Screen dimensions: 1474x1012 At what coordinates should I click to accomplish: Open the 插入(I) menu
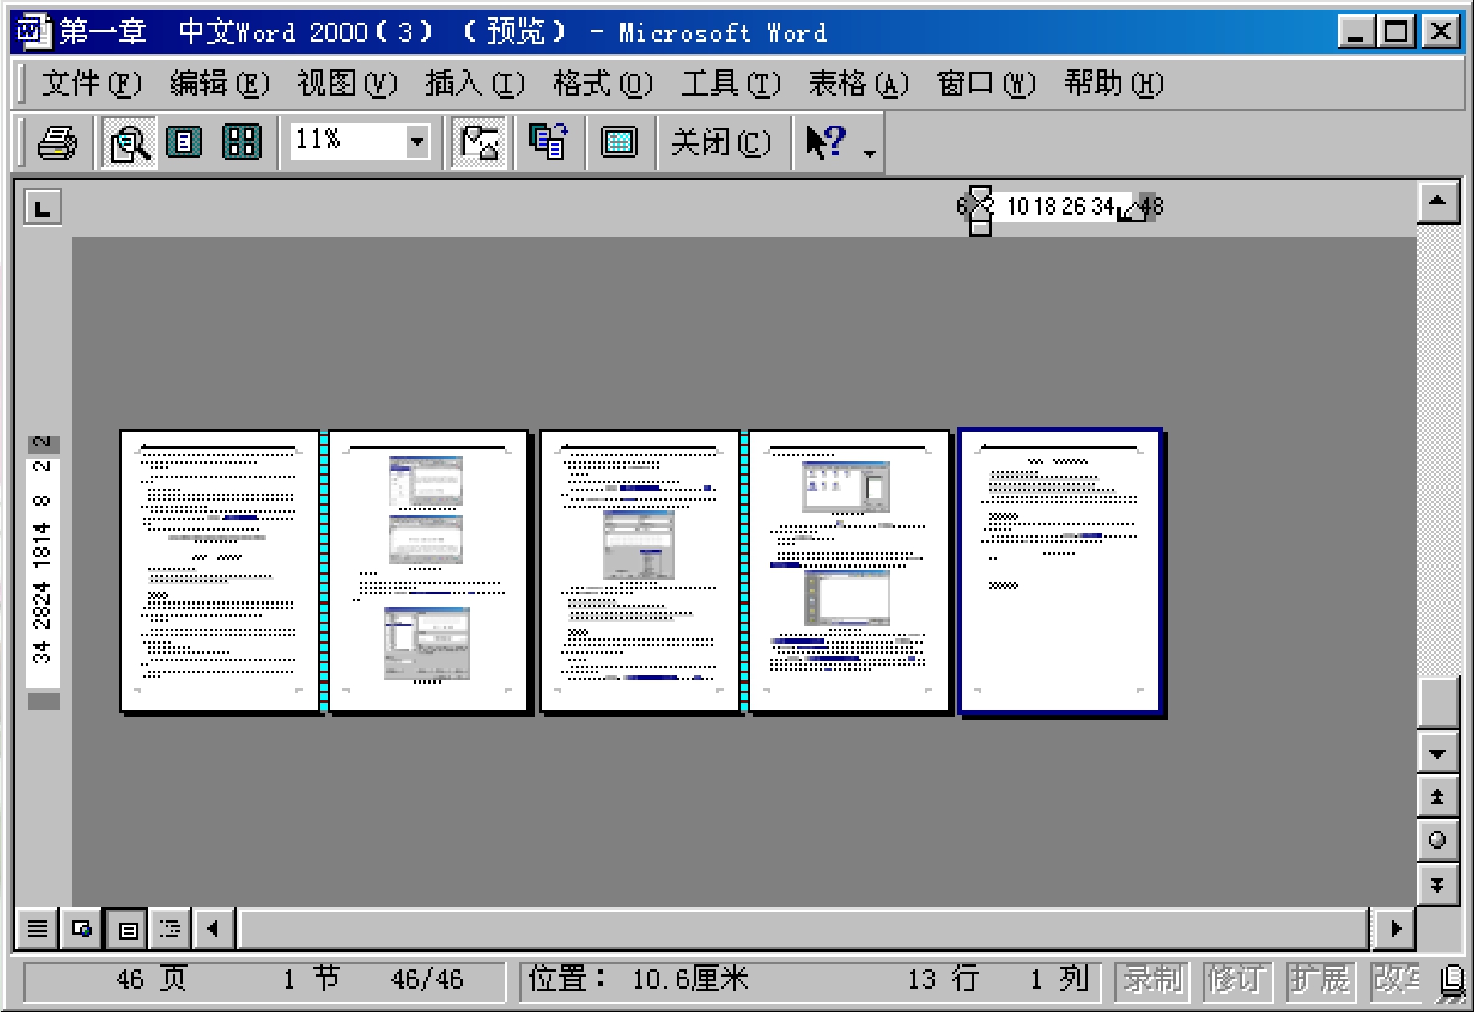pyautogui.click(x=475, y=83)
